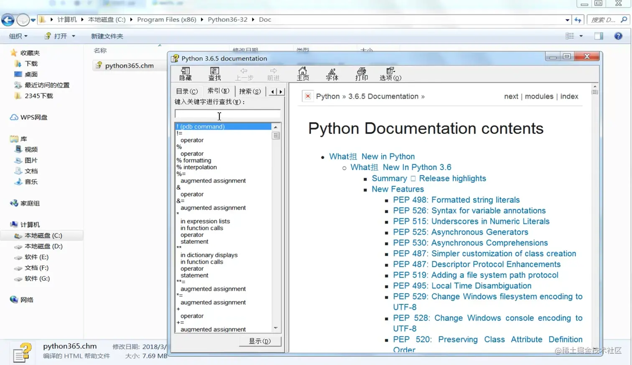This screenshot has width=632, height=365.
Task: Click the 显示(D) button
Action: [260, 341]
